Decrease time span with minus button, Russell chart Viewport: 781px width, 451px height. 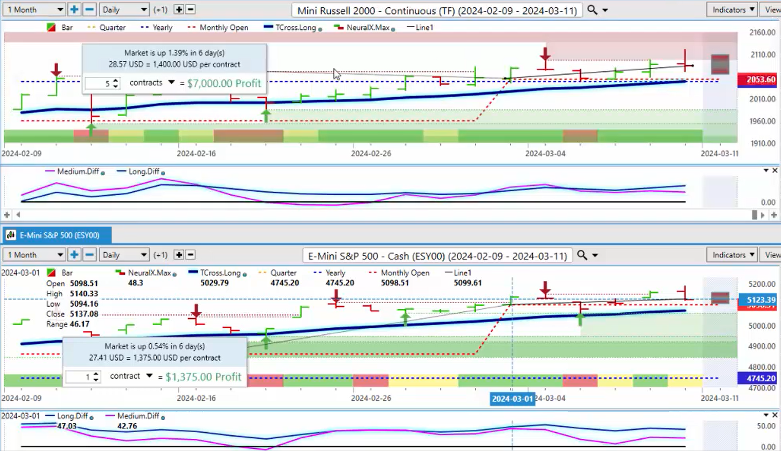(x=89, y=9)
